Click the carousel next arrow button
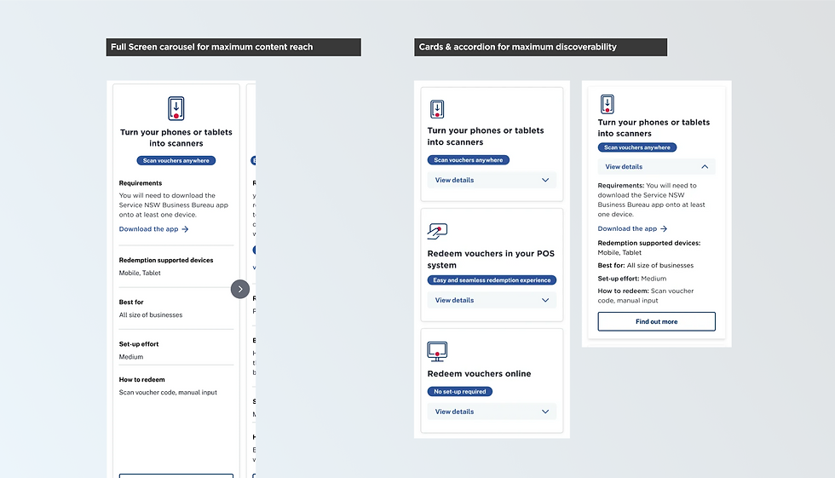The height and width of the screenshot is (478, 835). click(240, 289)
